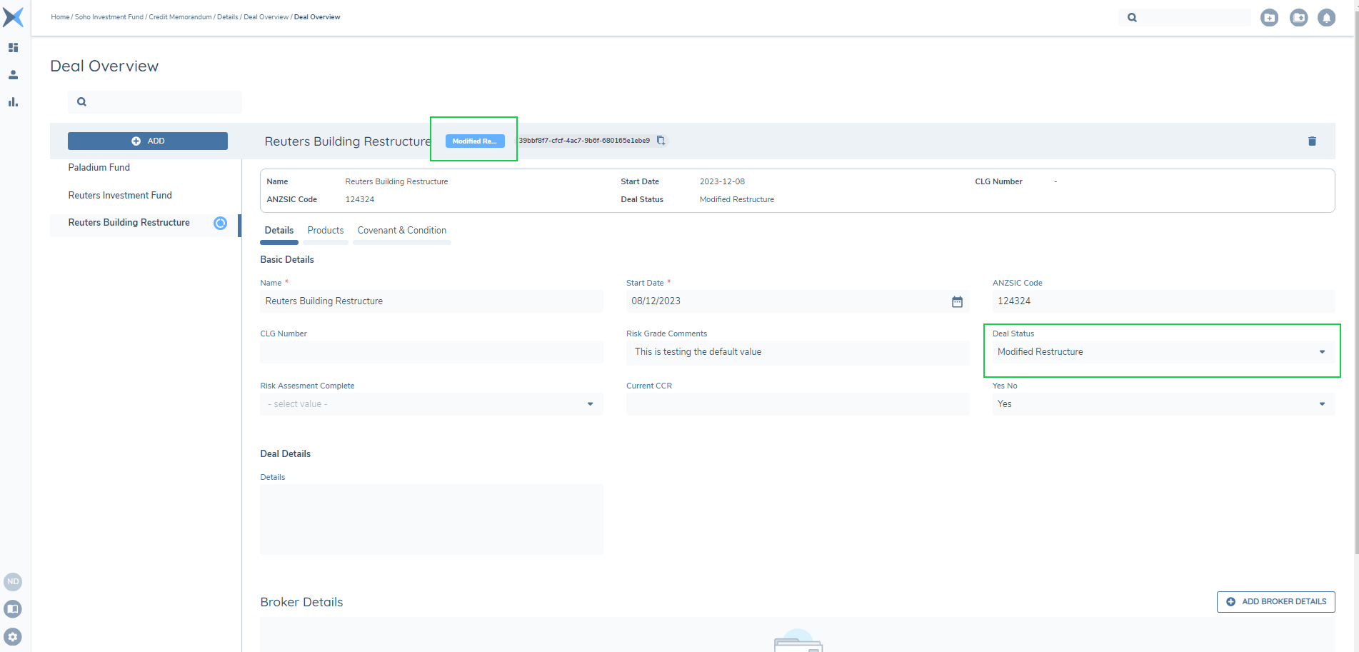
Task: Switch to the Products tab
Action: click(x=325, y=231)
